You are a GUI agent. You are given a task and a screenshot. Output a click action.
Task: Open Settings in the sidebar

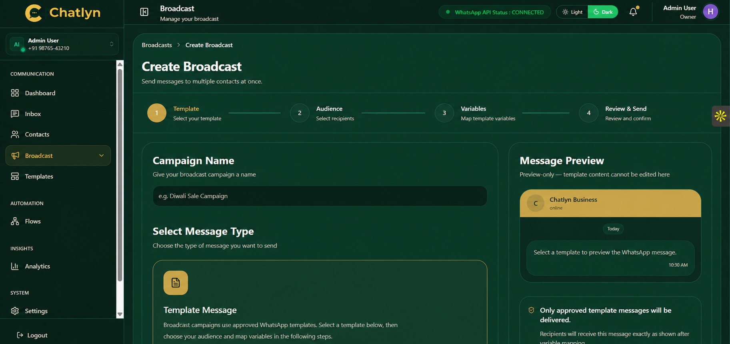58,311
